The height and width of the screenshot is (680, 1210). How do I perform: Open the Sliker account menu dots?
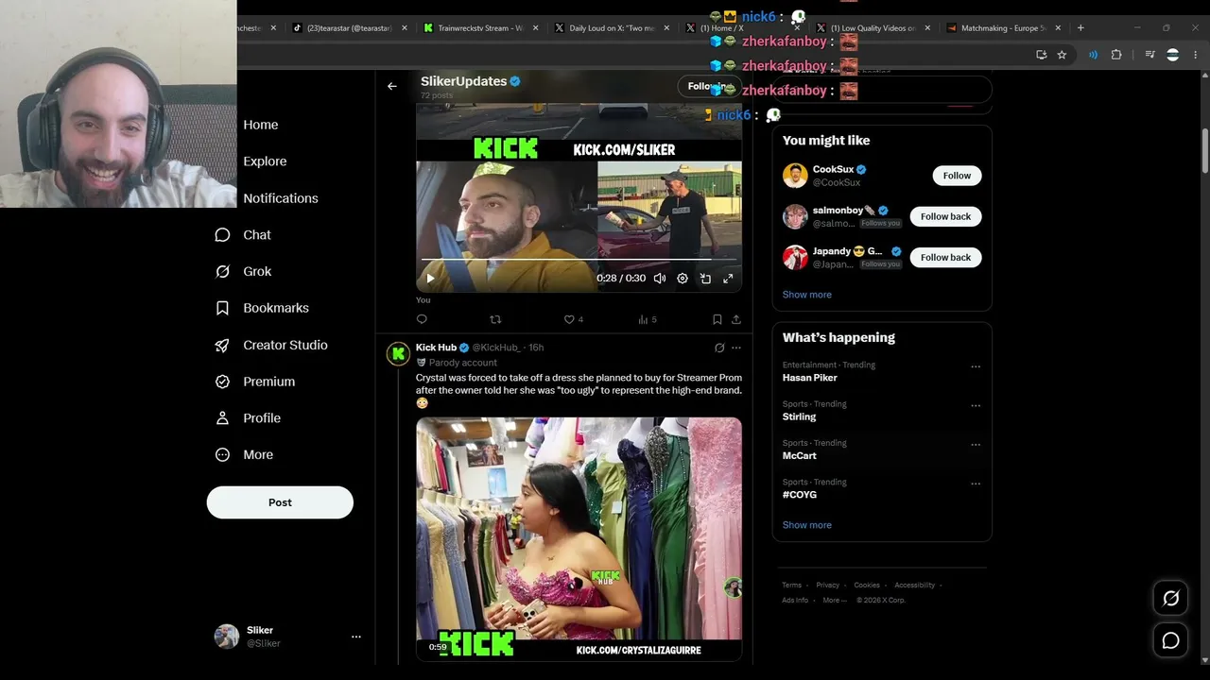point(356,637)
